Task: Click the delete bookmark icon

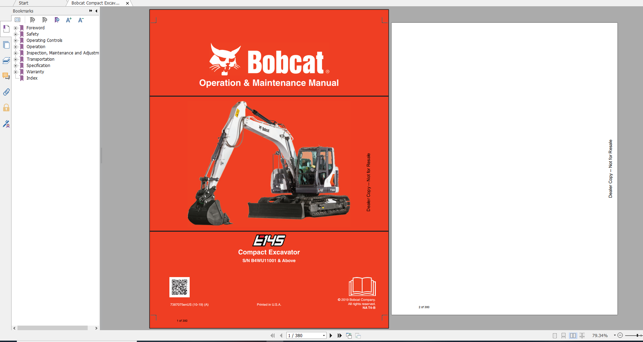Action: coord(32,20)
